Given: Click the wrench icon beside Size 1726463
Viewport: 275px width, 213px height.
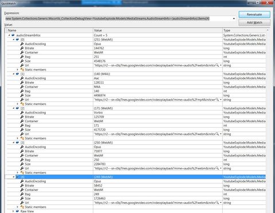Looking at the screenshot, I should click(x=22, y=199).
